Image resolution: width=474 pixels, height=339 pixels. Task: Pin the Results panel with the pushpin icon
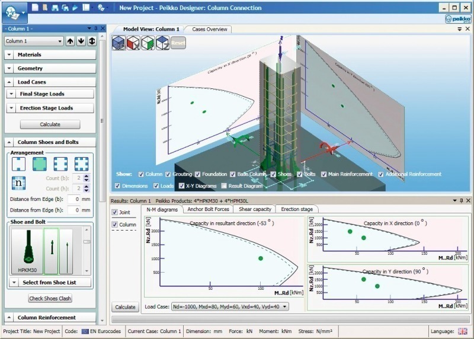click(x=462, y=200)
